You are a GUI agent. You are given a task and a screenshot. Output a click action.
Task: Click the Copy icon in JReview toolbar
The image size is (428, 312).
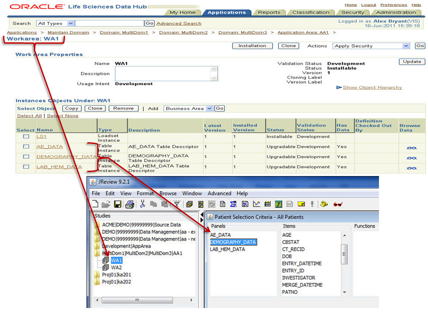[x=154, y=204]
